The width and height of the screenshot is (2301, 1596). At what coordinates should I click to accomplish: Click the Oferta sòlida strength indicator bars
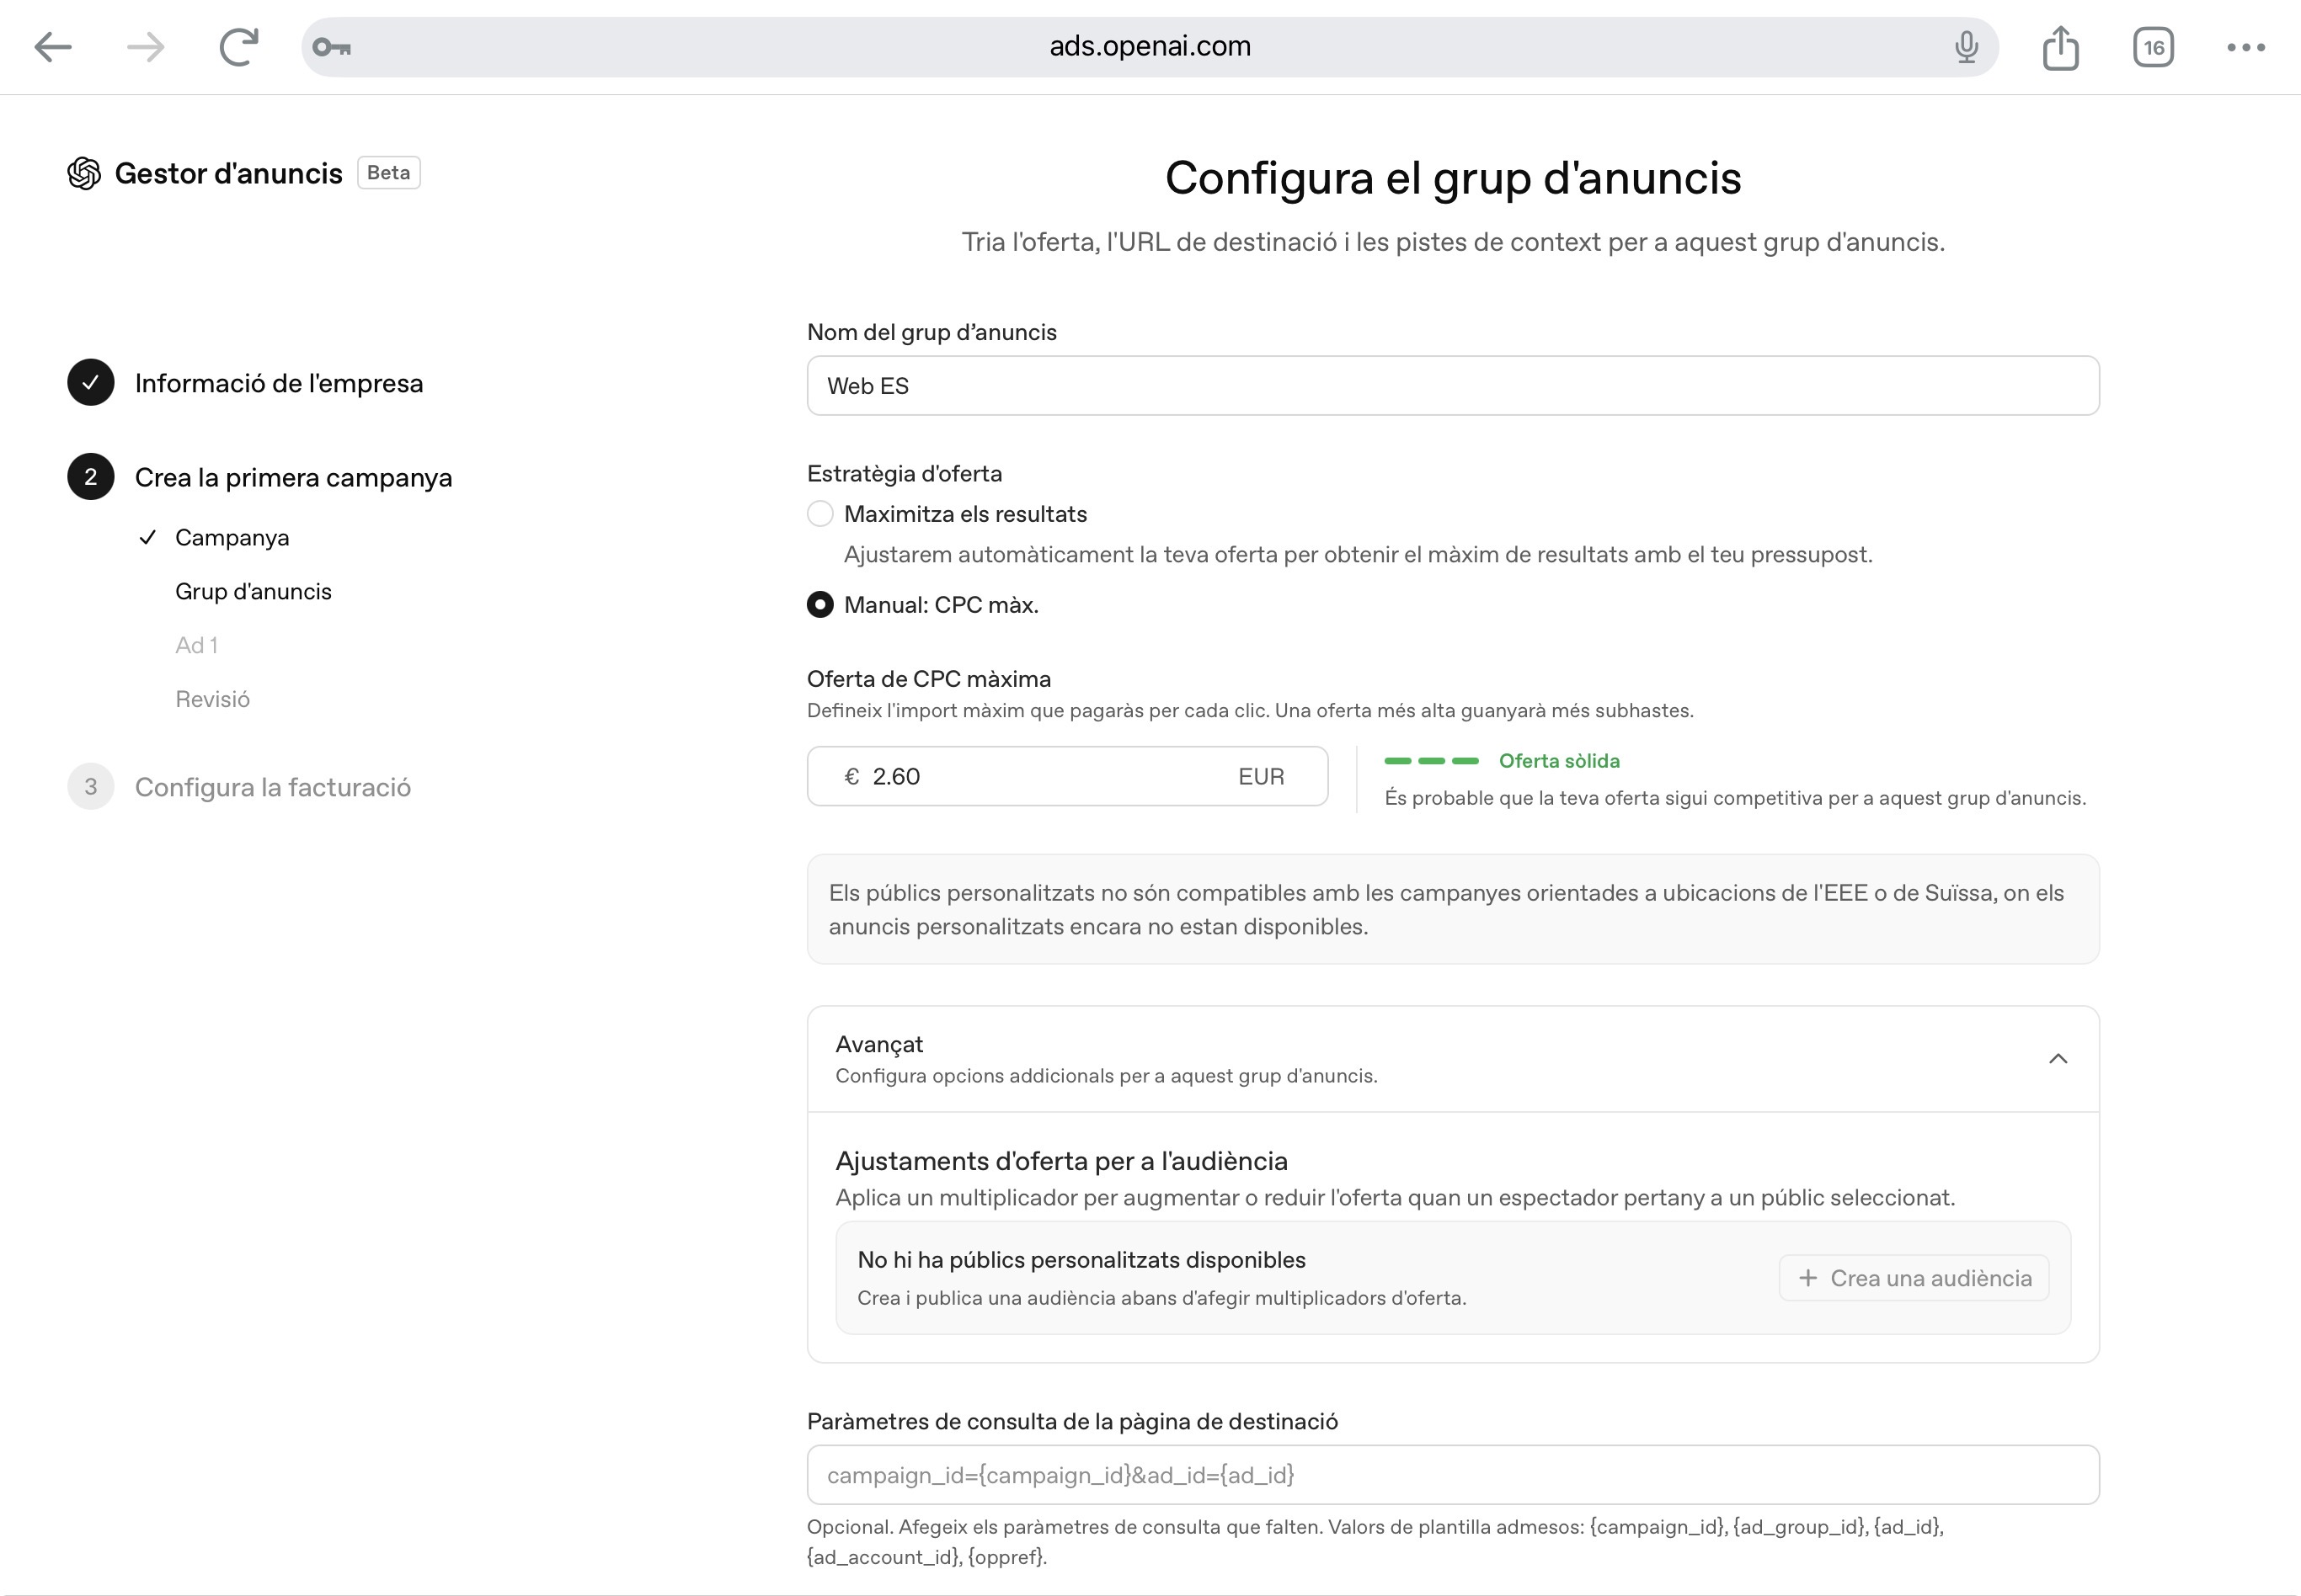(x=1432, y=761)
